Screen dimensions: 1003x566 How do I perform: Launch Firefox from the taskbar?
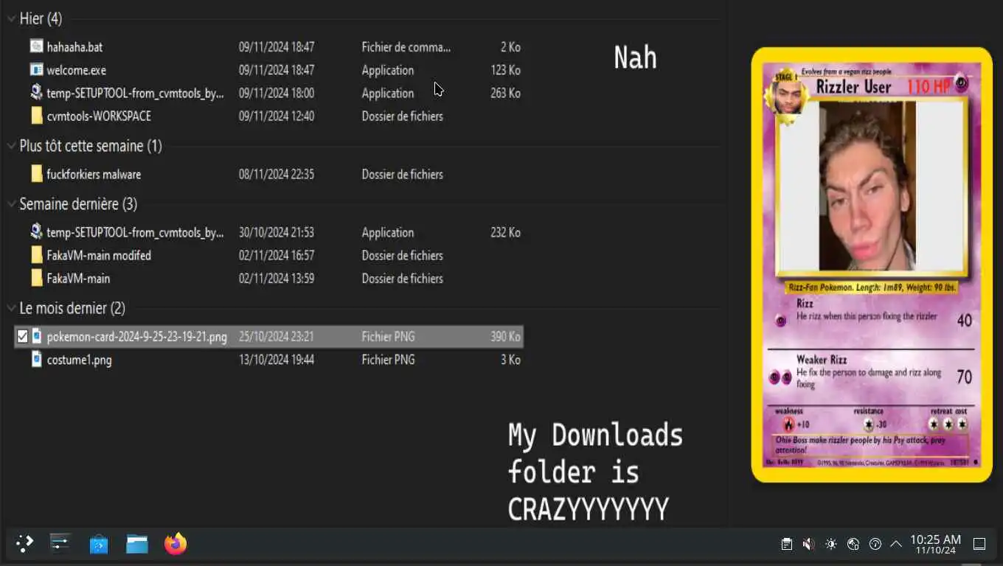[176, 544]
